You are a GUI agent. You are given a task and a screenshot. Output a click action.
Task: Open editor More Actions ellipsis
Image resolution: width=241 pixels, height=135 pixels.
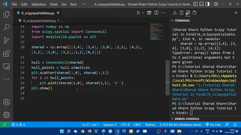tap(163, 13)
